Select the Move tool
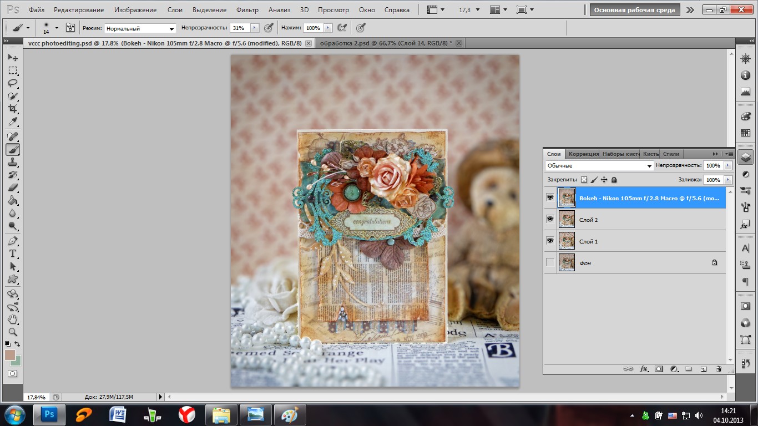The image size is (758, 426). tap(13, 58)
